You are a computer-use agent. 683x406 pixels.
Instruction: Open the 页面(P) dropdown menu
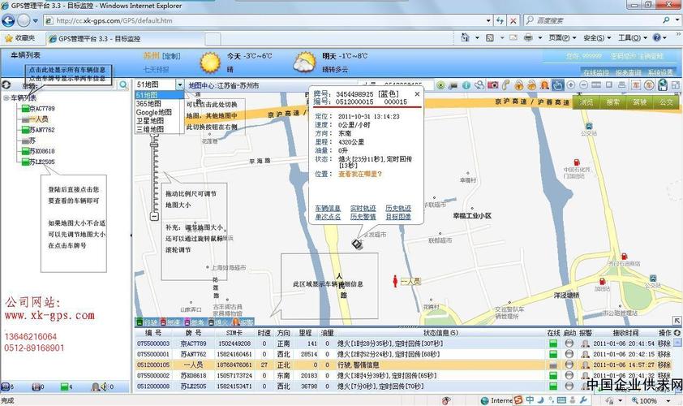(x=562, y=38)
